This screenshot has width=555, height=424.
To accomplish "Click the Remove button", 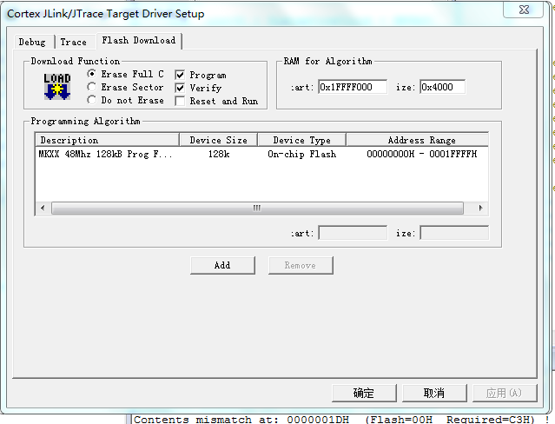I will (x=301, y=265).
